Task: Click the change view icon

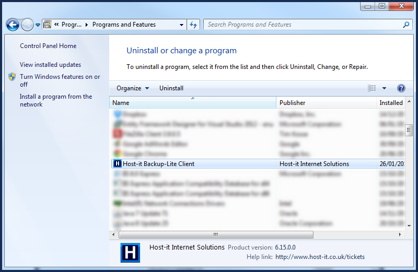Action: tap(372, 88)
